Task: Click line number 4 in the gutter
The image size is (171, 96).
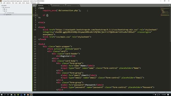Action: click(35, 15)
